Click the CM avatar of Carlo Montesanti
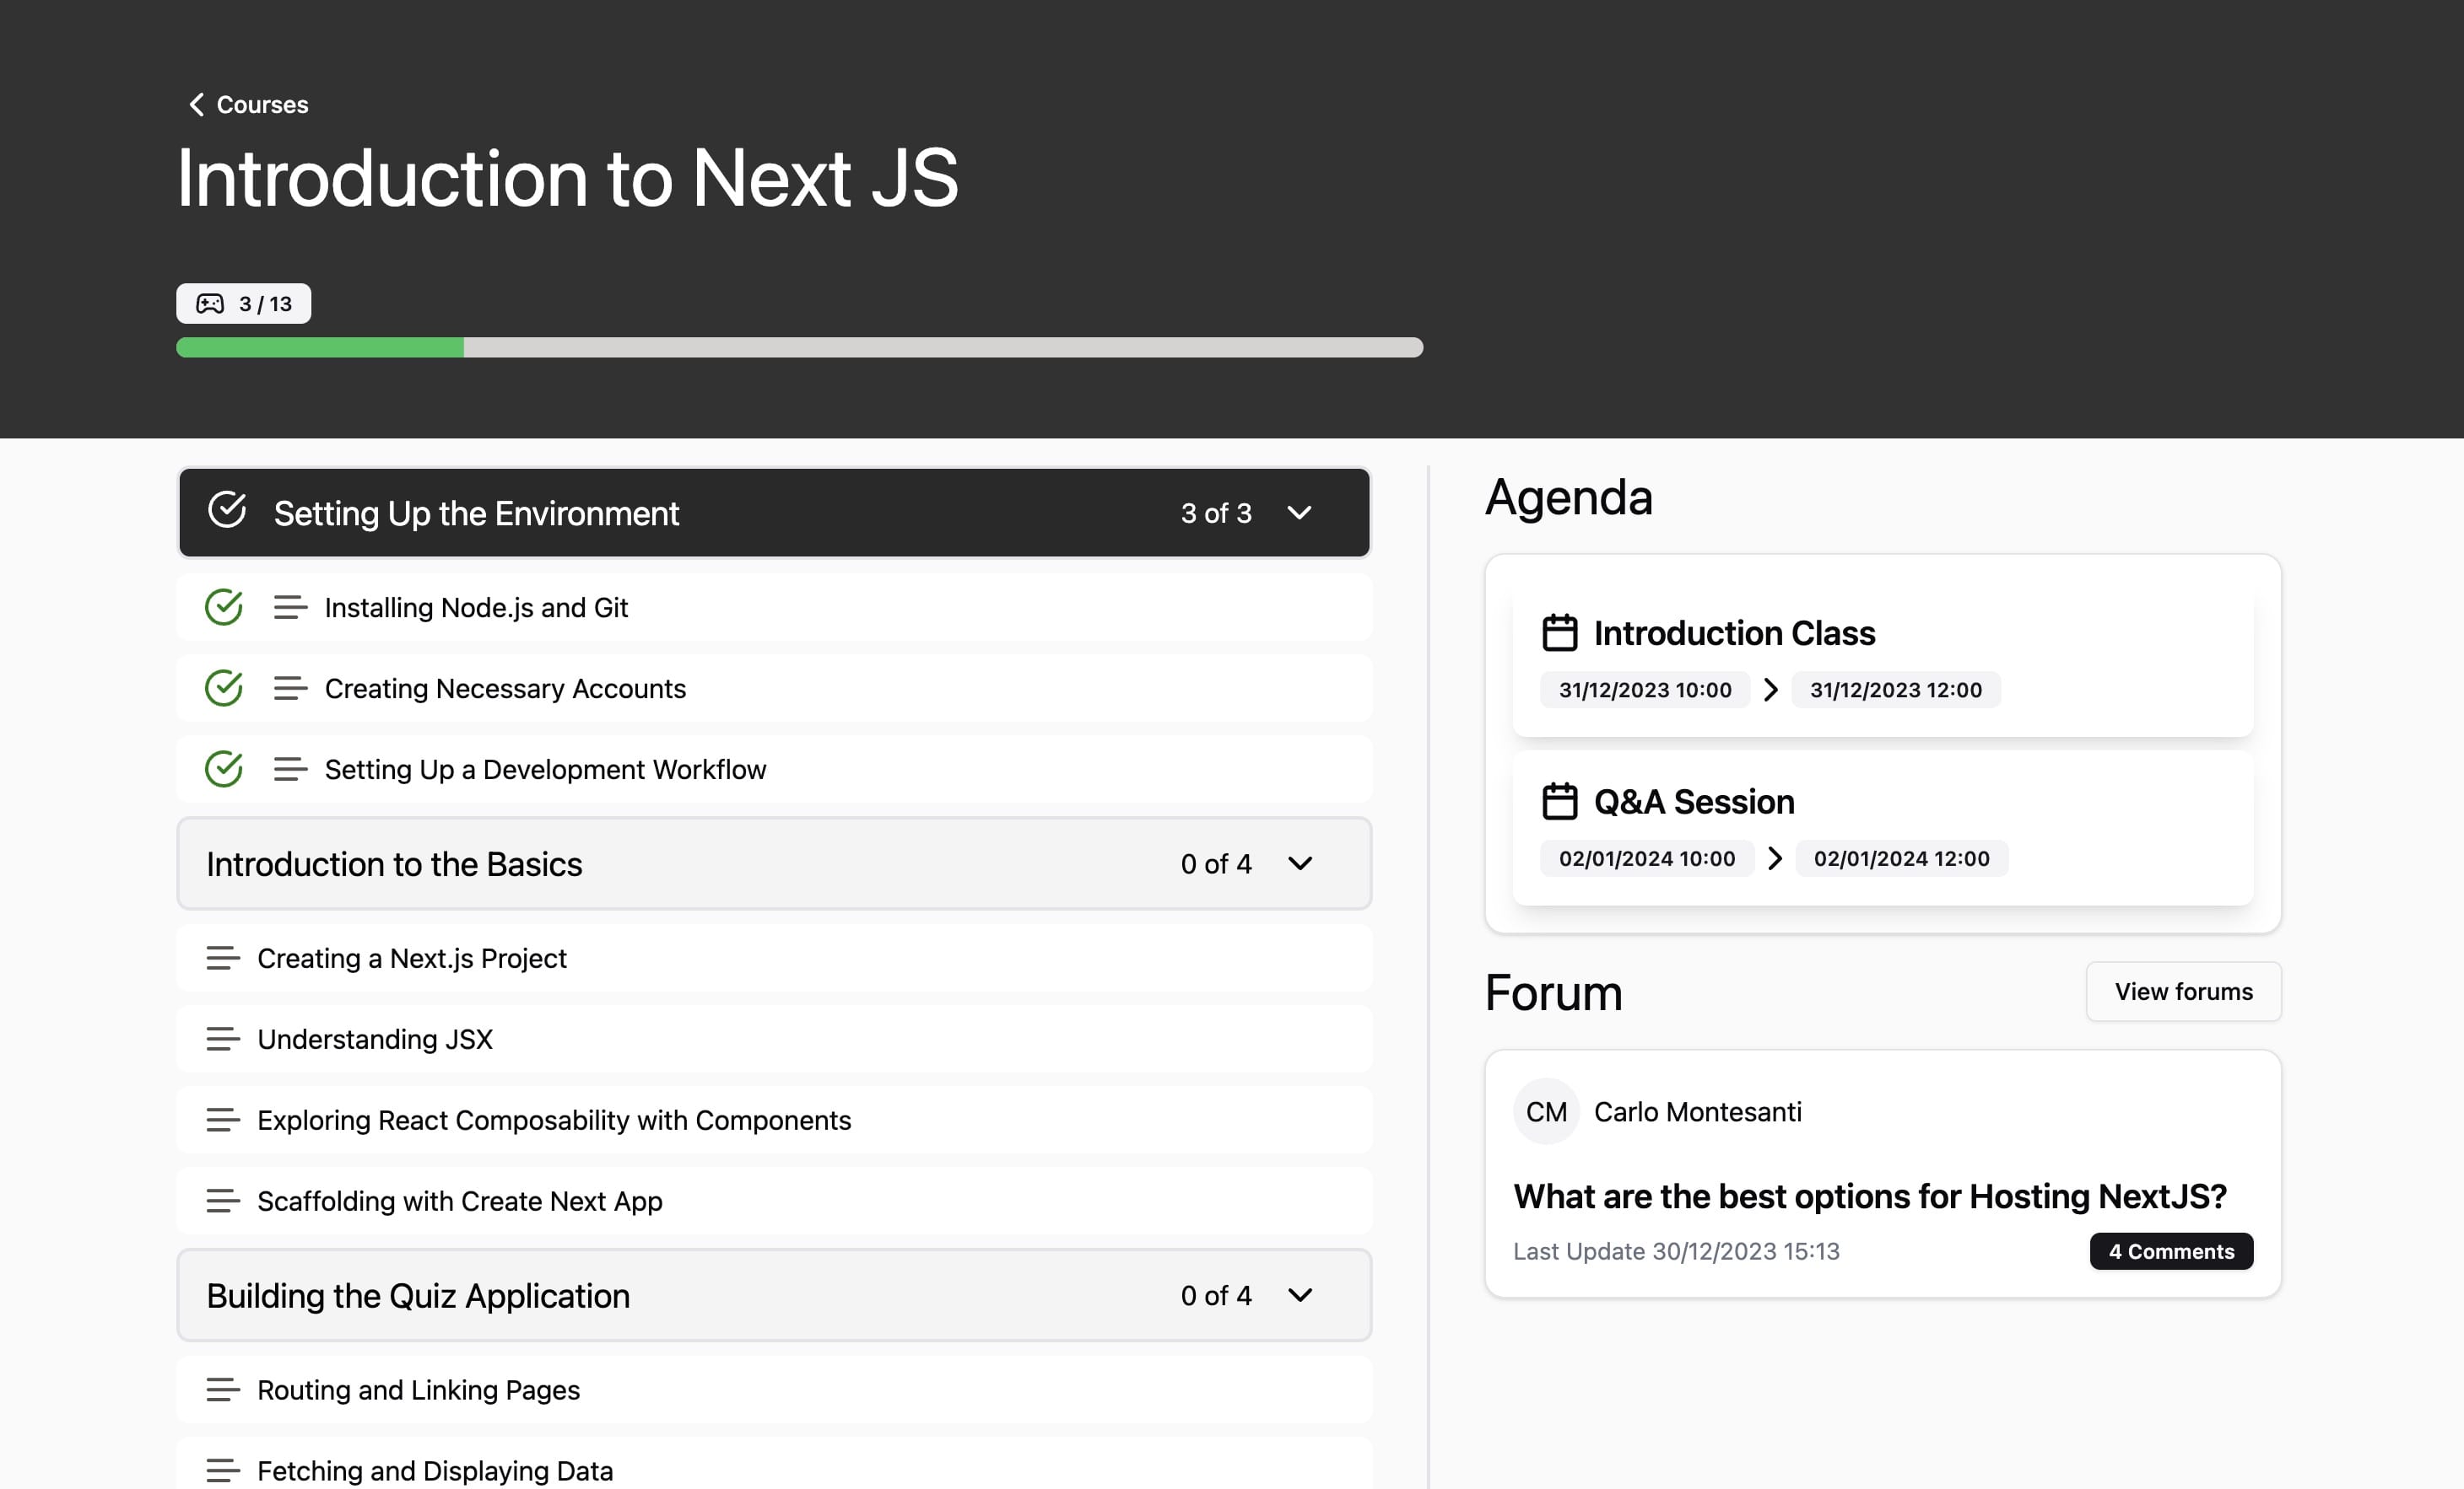Screen dimensions: 2464x1489 tap(1545, 1111)
